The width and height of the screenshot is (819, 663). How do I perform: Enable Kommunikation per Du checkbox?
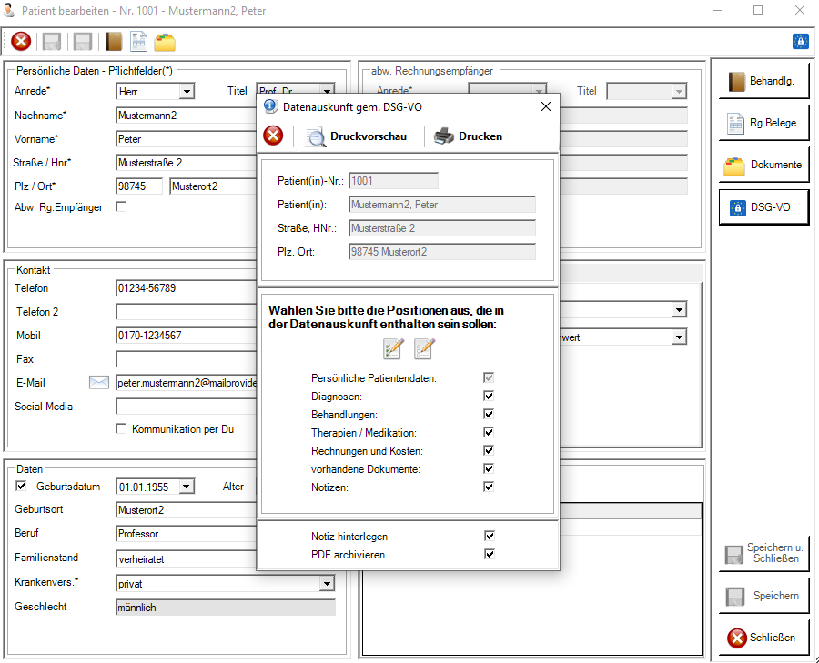pos(121,428)
